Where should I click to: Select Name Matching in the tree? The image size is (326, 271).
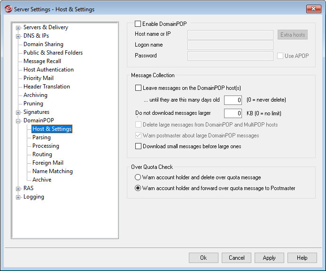[52, 171]
